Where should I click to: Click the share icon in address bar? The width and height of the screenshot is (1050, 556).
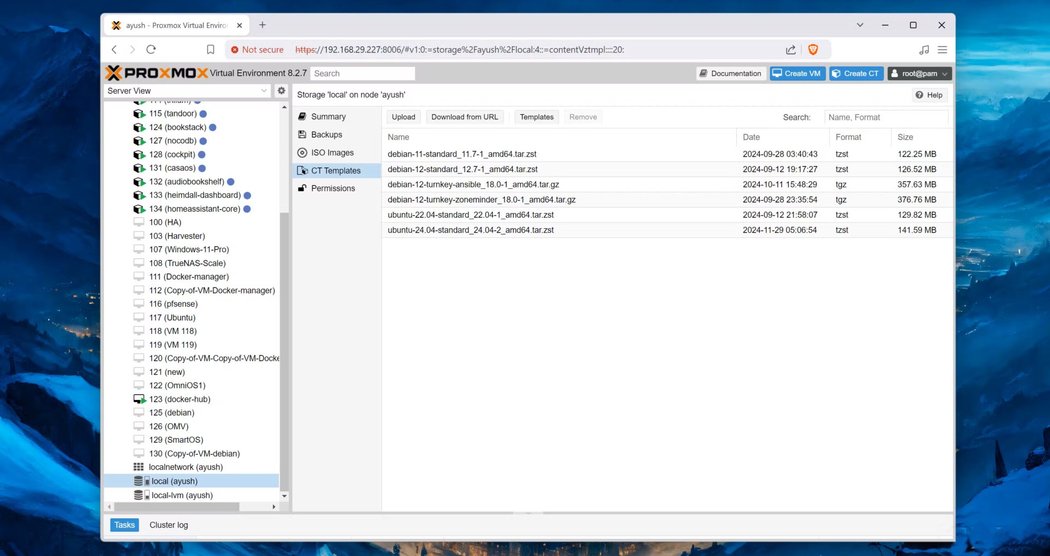click(790, 50)
